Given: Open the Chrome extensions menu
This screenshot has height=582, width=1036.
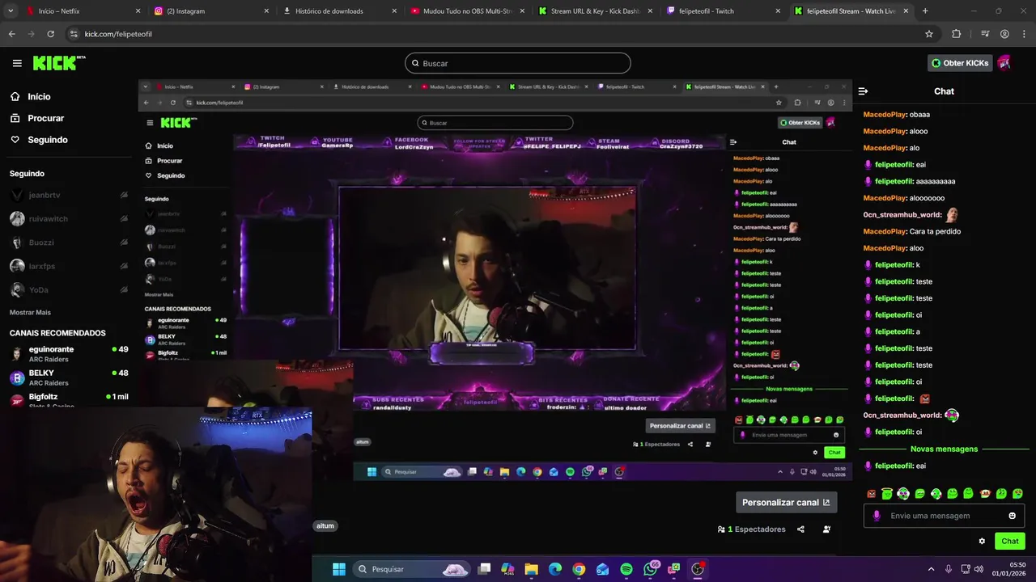Looking at the screenshot, I should pos(957,34).
